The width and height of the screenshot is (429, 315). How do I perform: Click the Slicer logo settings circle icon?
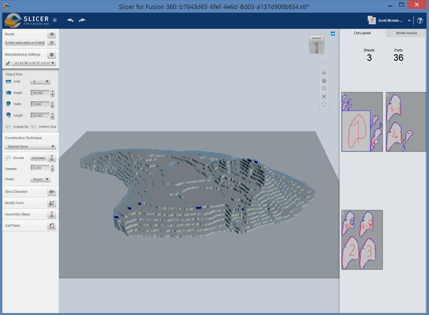tap(55, 20)
